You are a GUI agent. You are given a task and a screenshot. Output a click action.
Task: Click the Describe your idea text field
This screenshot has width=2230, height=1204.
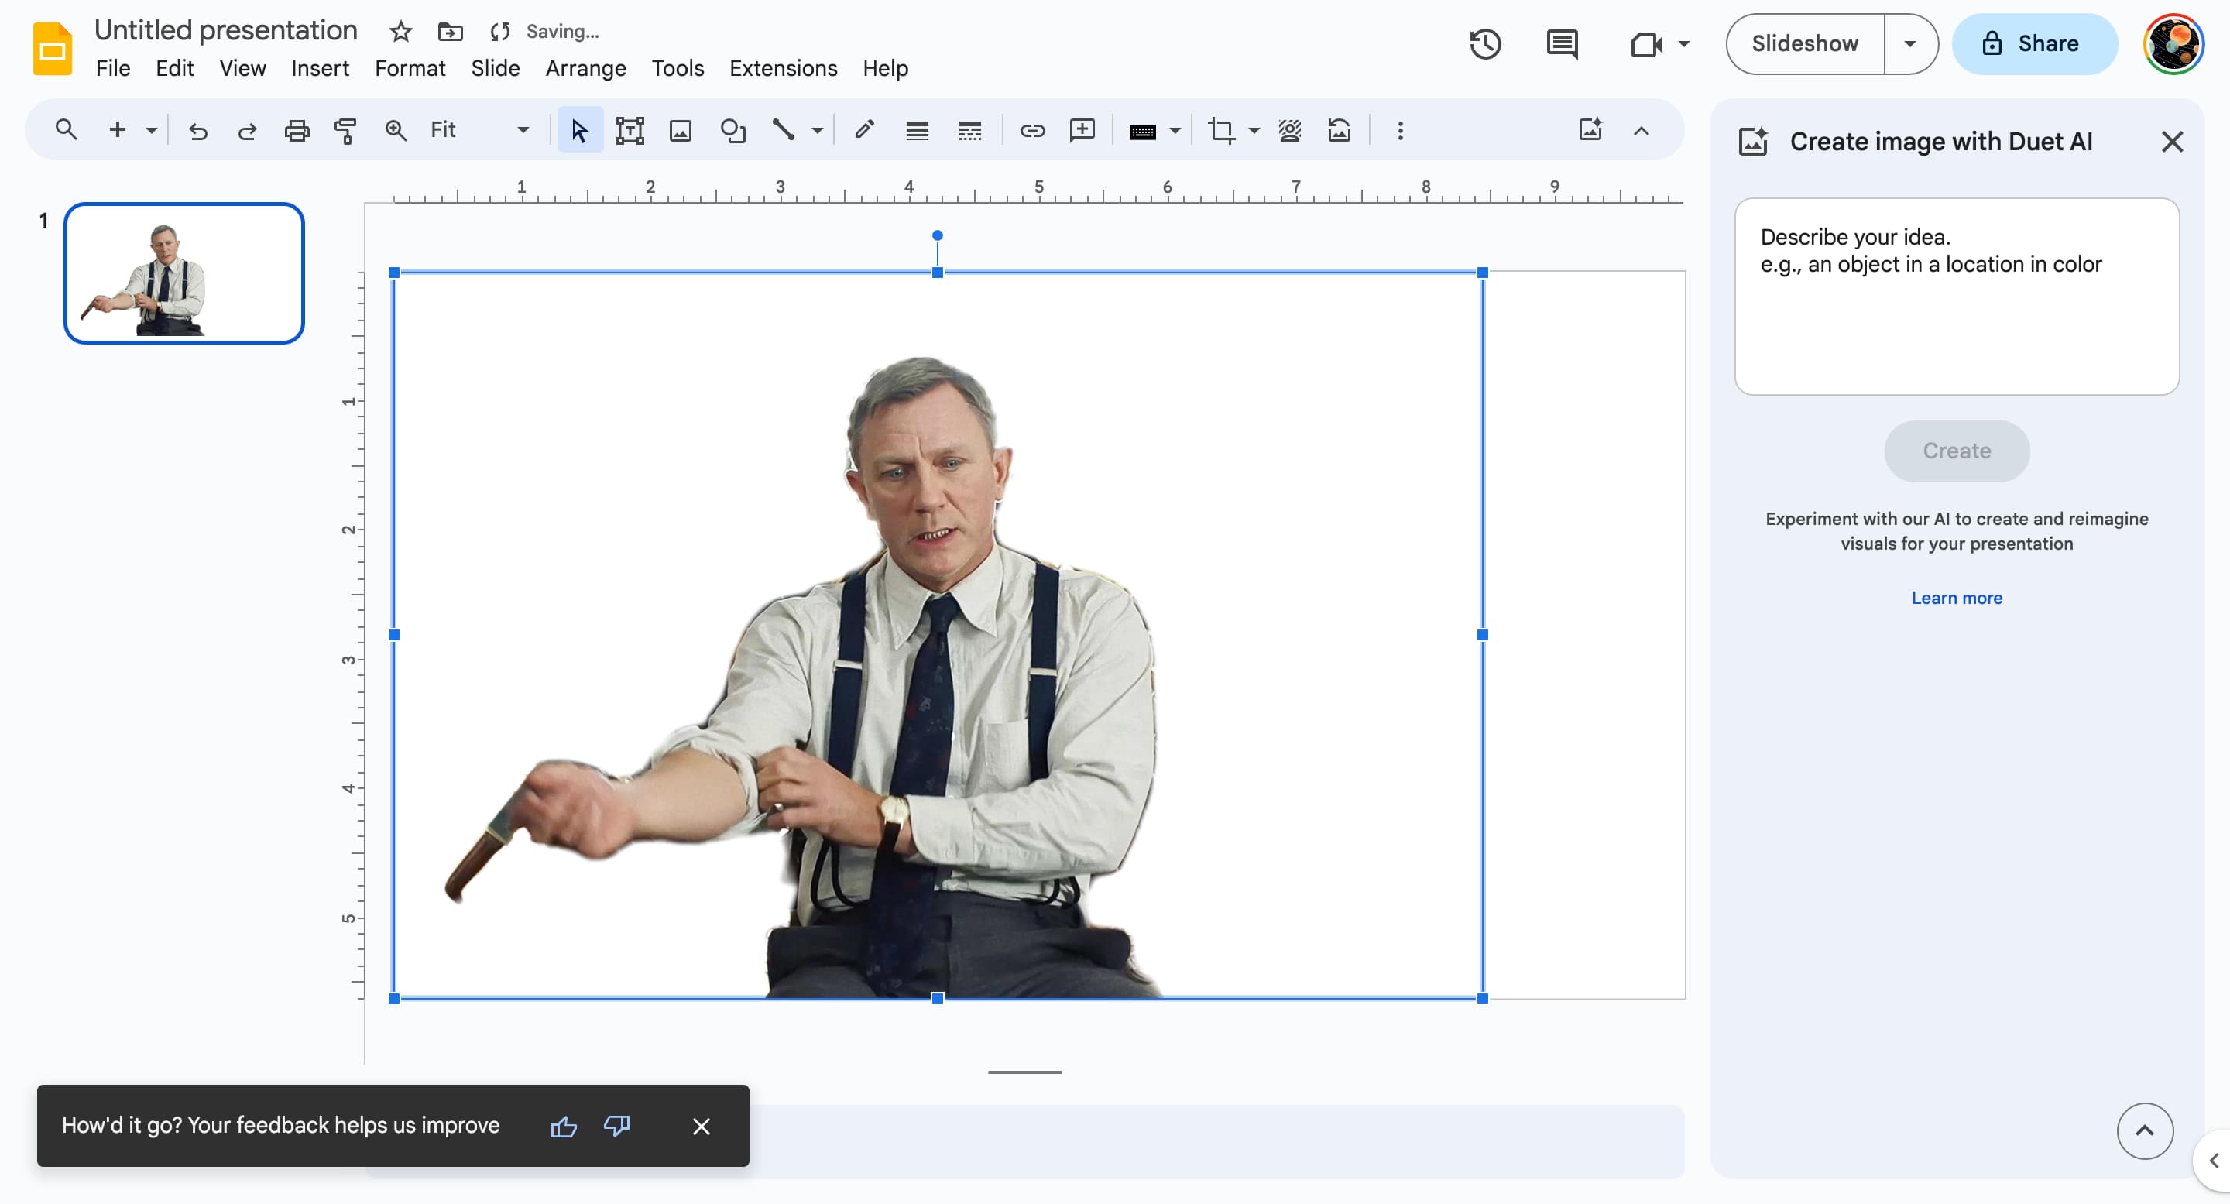click(1957, 297)
